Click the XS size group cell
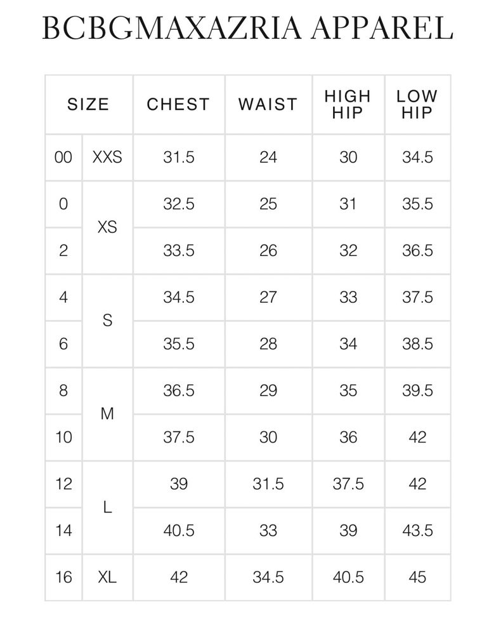The height and width of the screenshot is (635, 496). pos(107,227)
